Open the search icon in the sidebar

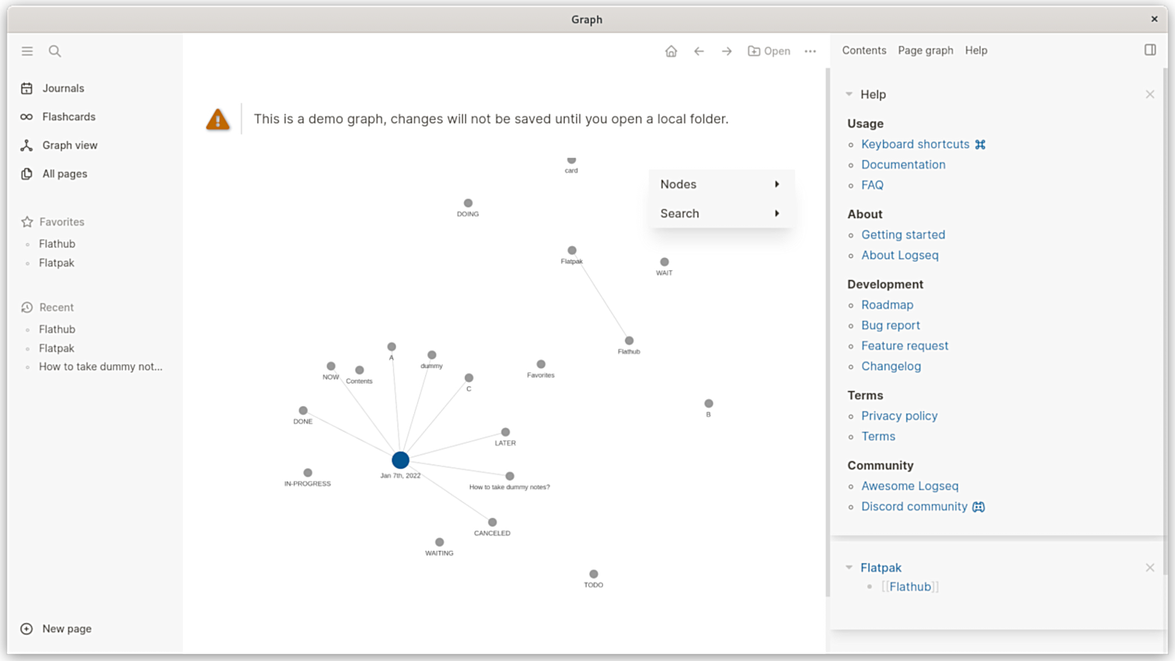pos(55,51)
